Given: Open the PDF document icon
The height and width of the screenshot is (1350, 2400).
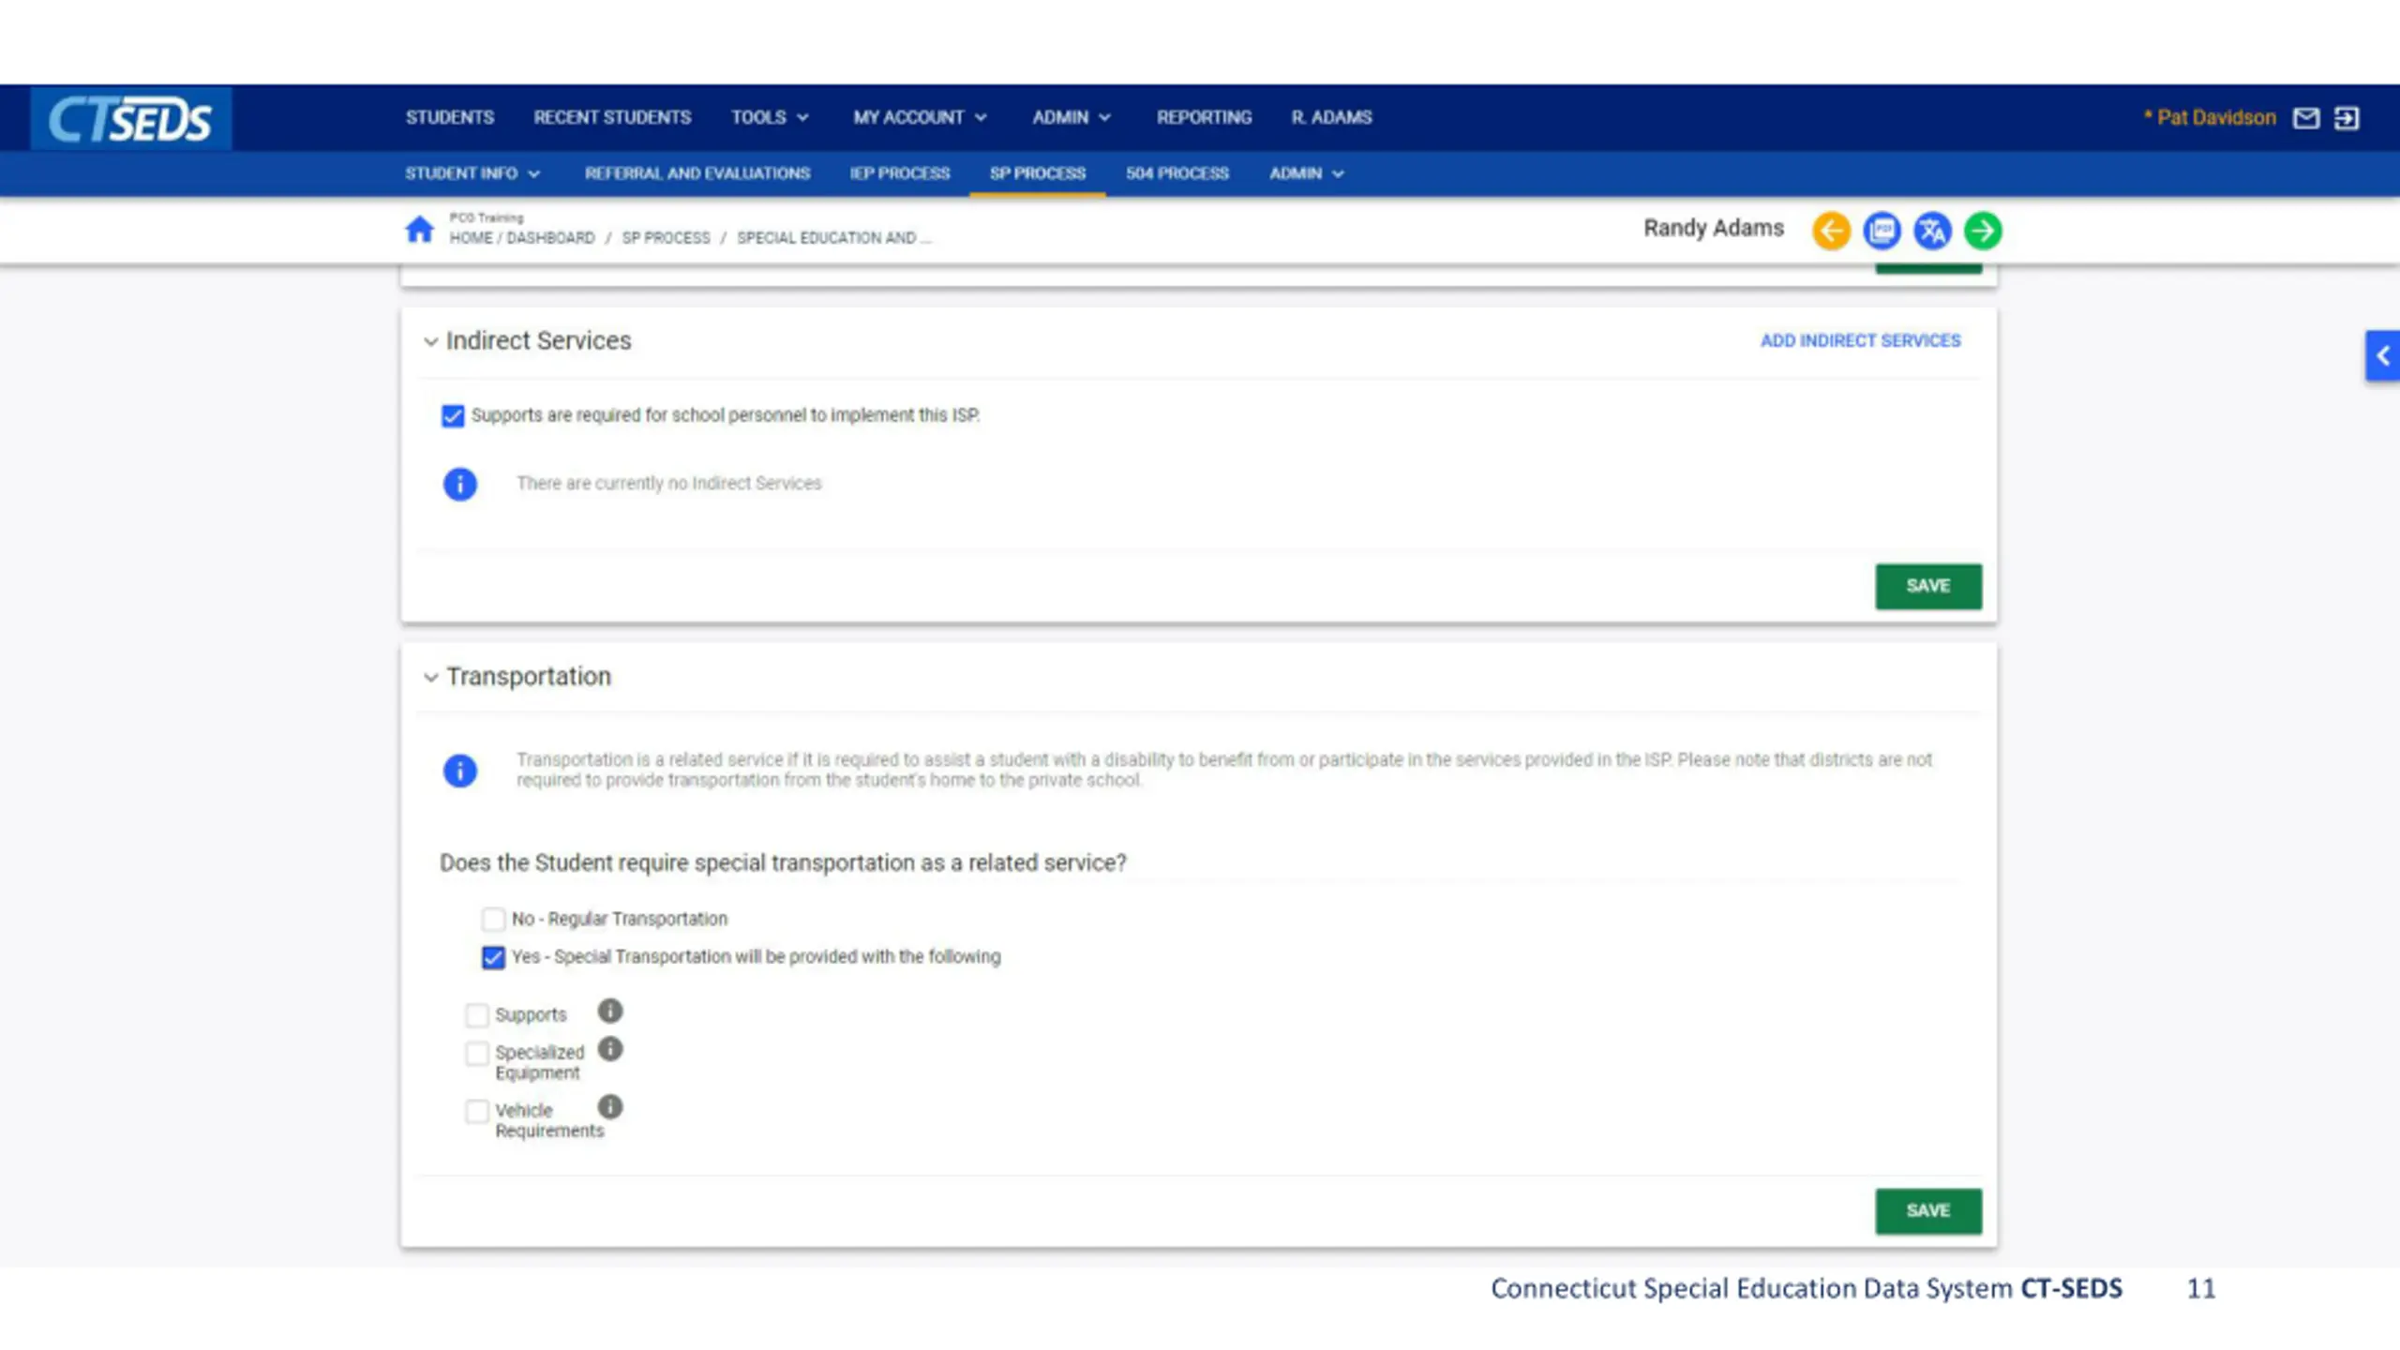Looking at the screenshot, I should tap(1882, 231).
